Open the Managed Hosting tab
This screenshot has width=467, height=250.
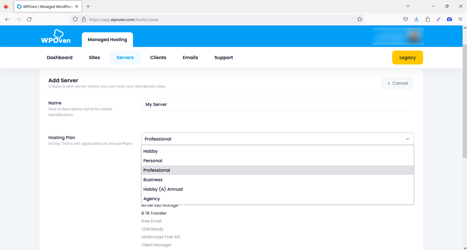(x=107, y=39)
